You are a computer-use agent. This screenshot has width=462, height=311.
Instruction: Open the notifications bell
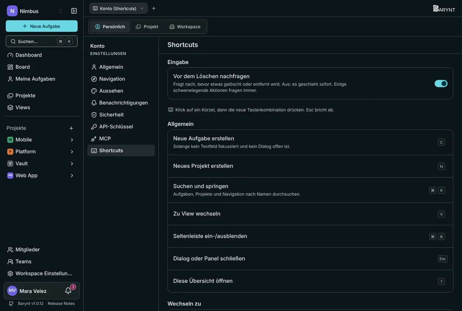68,291
